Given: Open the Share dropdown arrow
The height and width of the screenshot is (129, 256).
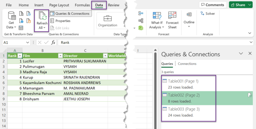Looking at the screenshot, I should [250, 5].
